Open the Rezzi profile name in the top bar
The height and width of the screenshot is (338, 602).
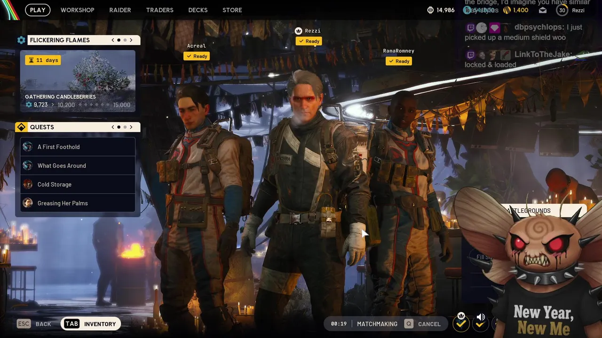point(578,10)
